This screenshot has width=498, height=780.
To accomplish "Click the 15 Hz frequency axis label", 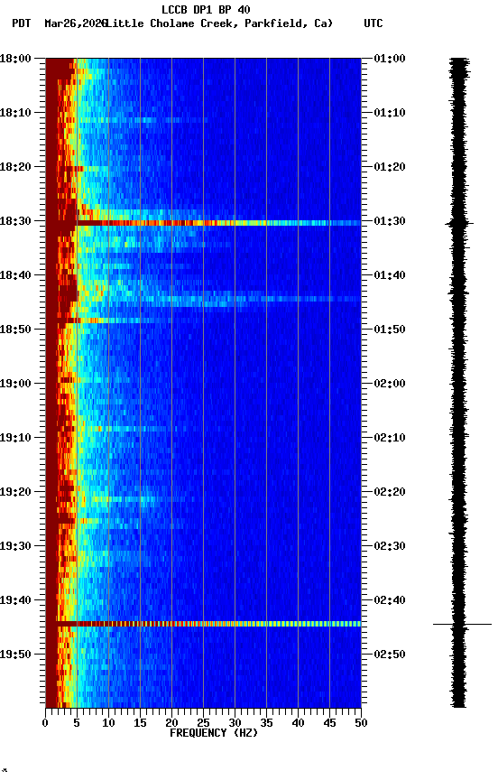I will click(140, 723).
